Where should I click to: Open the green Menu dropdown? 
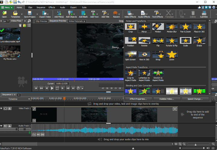pos(7,7)
